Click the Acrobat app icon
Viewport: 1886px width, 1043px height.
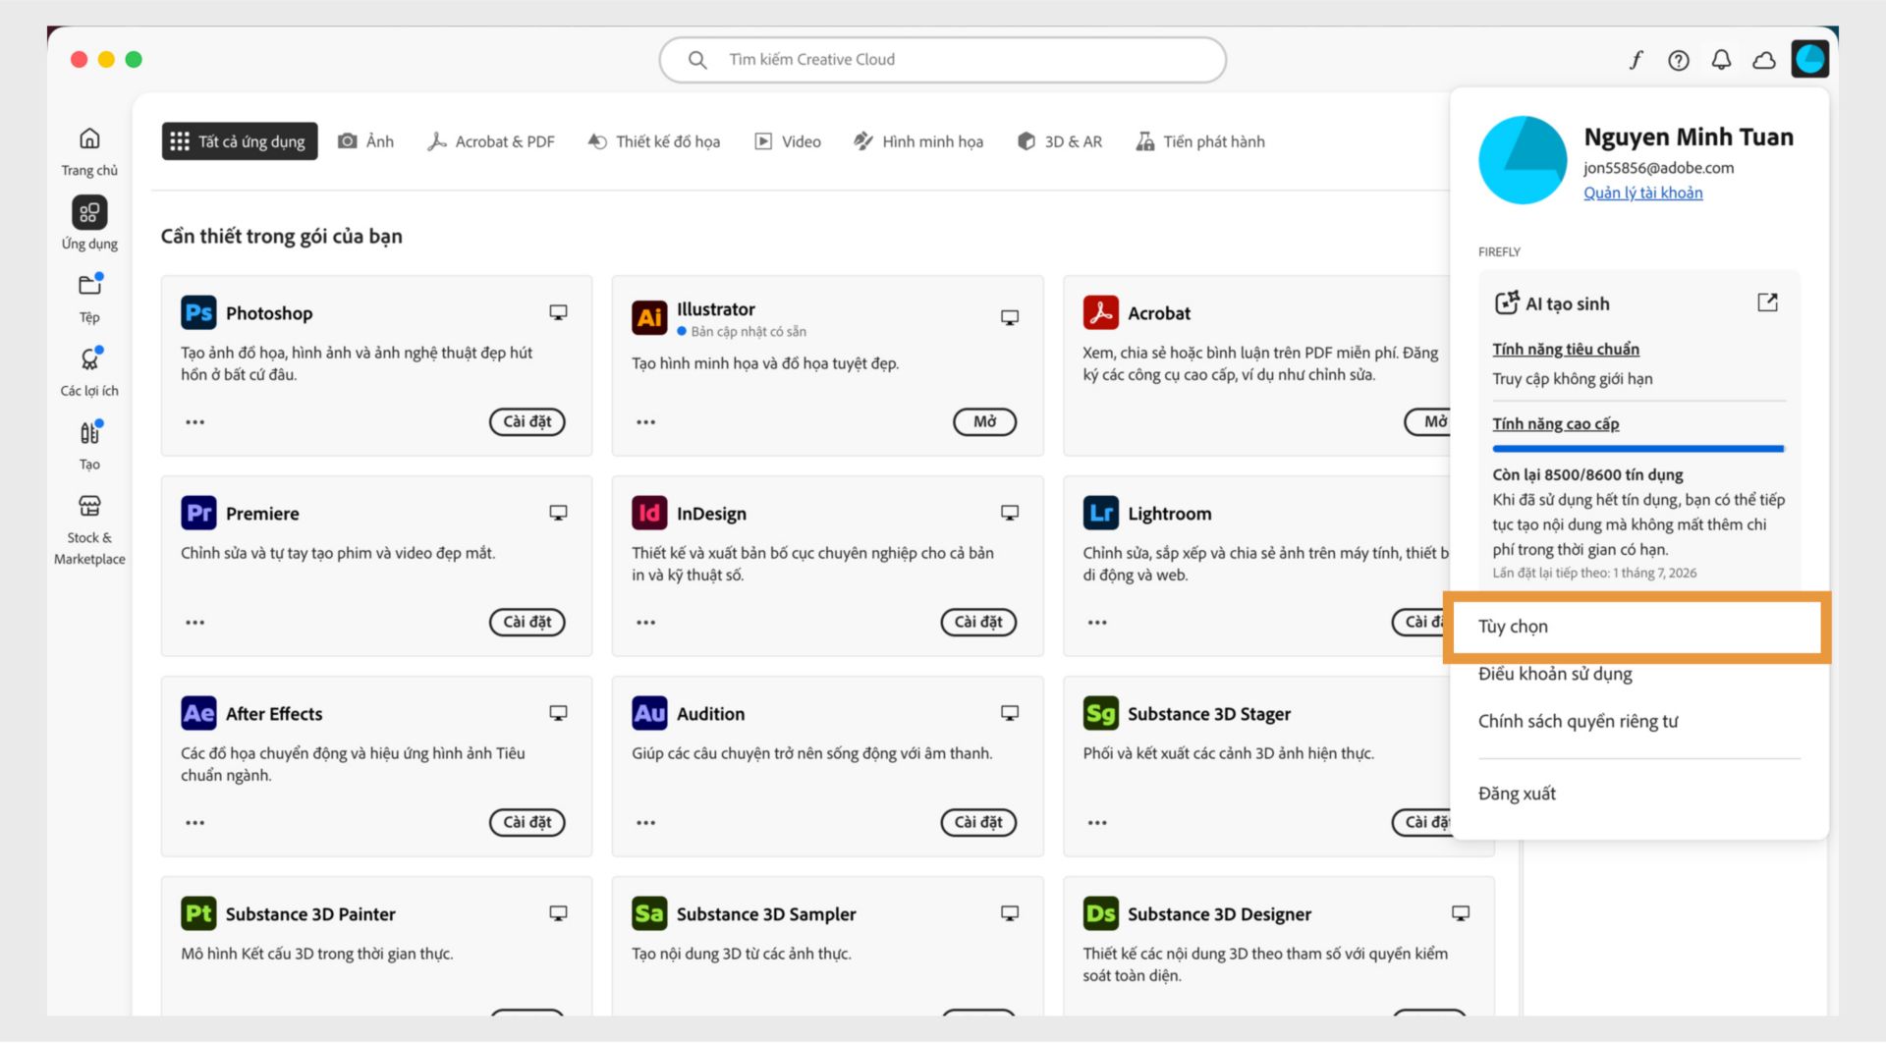tap(1100, 312)
